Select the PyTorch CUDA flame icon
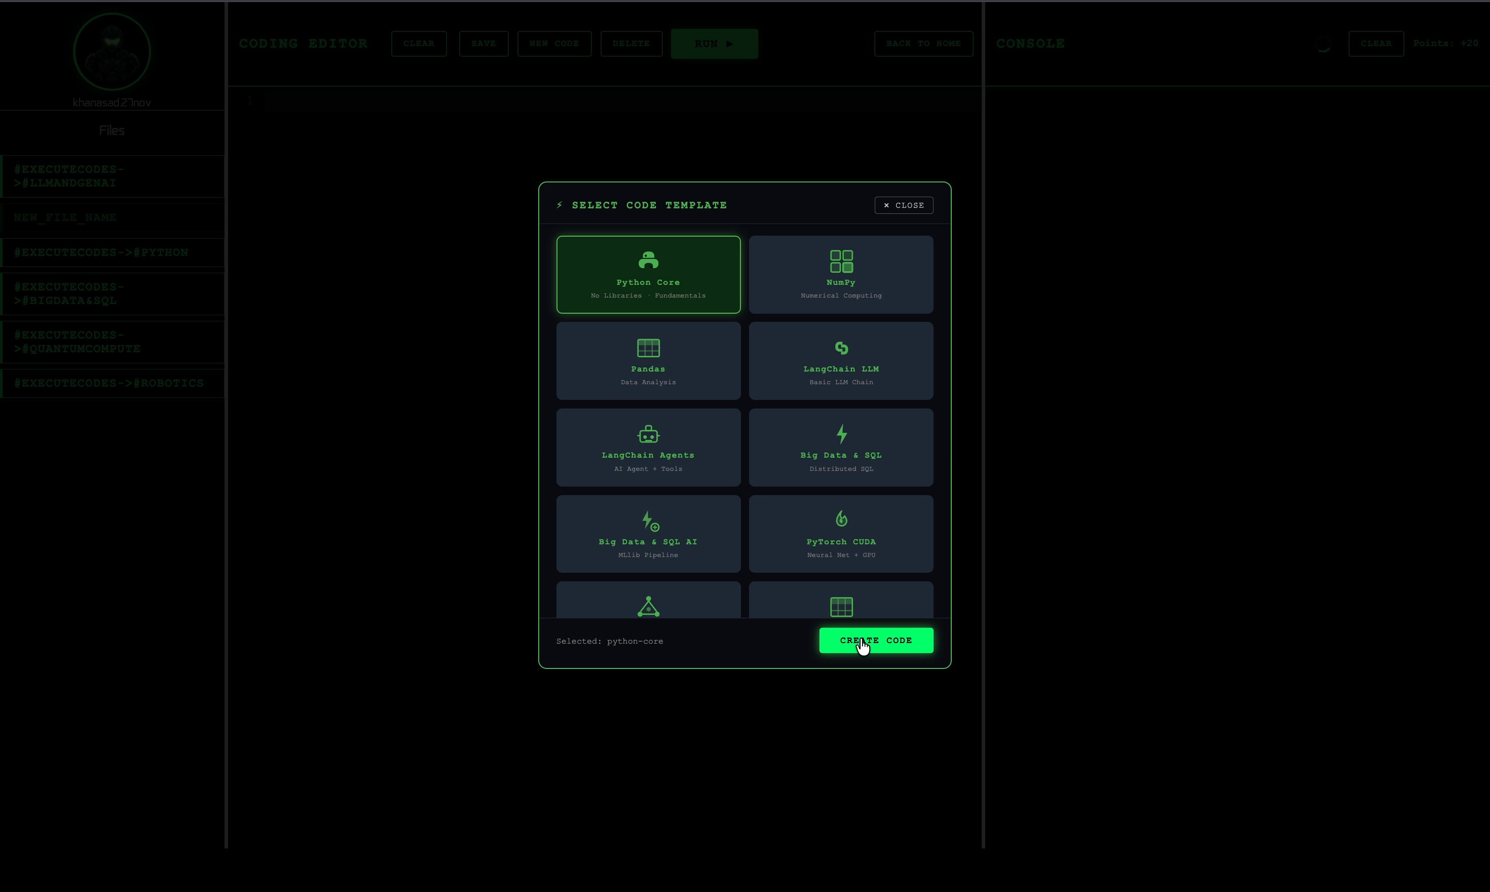 point(841,518)
